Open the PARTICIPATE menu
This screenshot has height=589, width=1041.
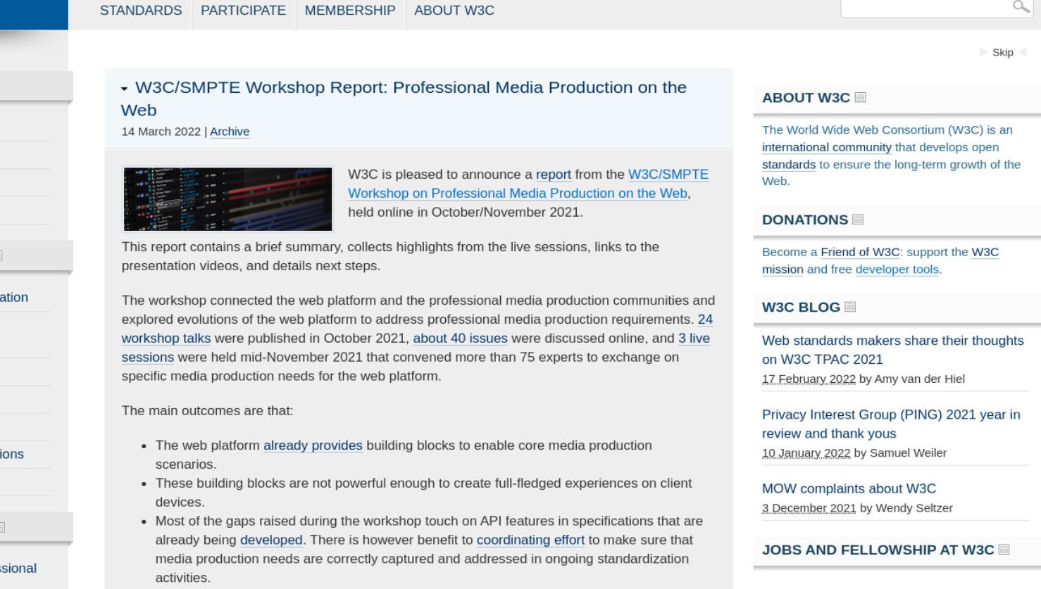[243, 11]
